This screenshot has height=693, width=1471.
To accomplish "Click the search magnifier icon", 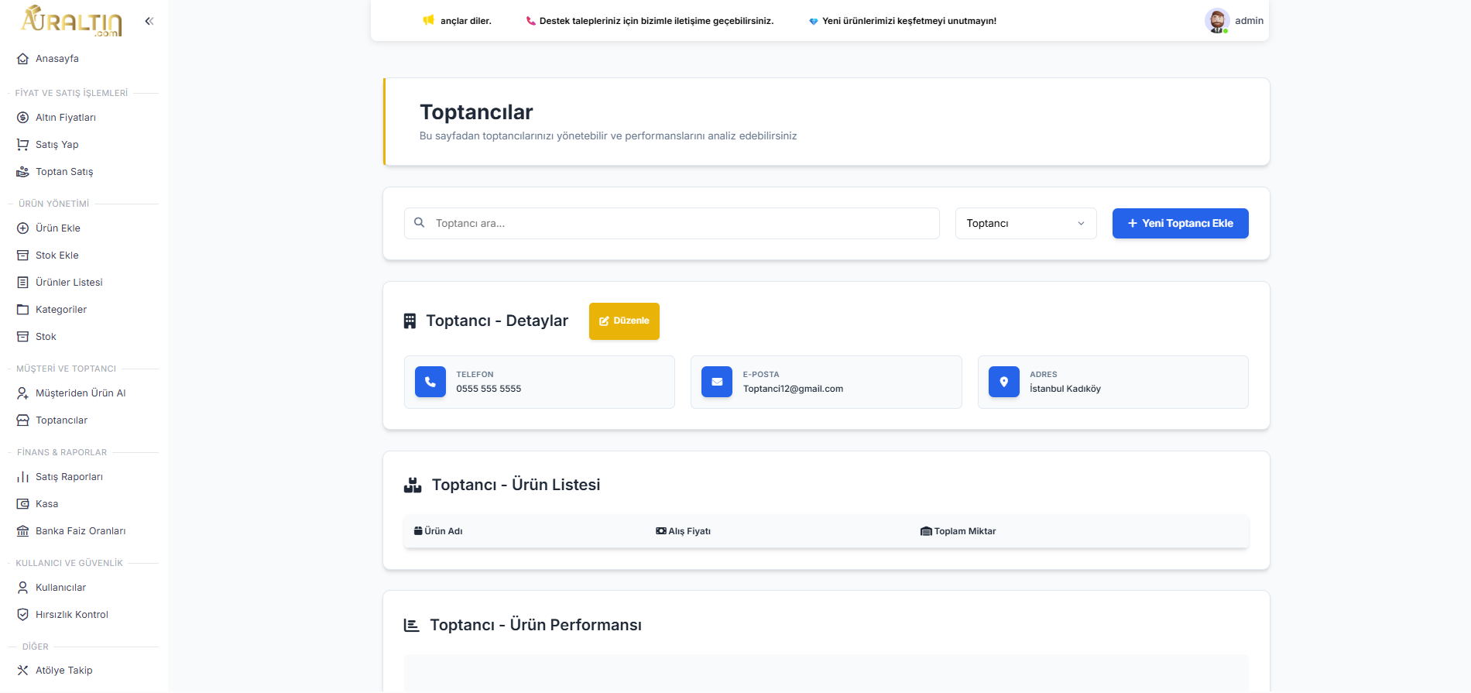I will 419,223.
